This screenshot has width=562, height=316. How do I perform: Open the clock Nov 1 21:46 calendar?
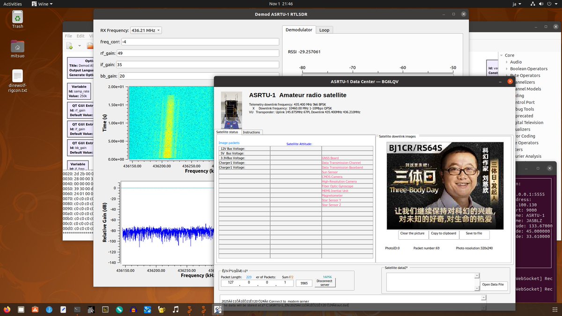pyautogui.click(x=281, y=4)
